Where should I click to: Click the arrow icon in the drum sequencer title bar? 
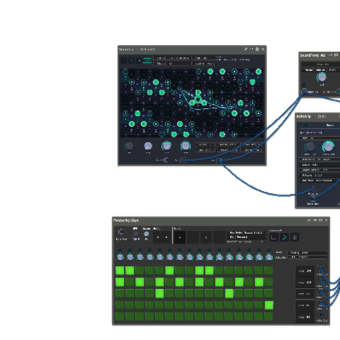(315, 220)
